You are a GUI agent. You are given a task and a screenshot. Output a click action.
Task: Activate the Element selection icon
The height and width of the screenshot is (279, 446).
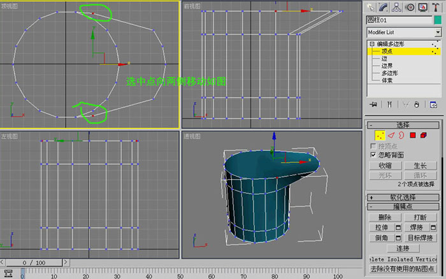424,136
